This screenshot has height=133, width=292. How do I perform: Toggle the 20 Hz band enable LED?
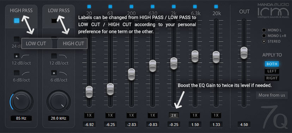click(x=89, y=7)
